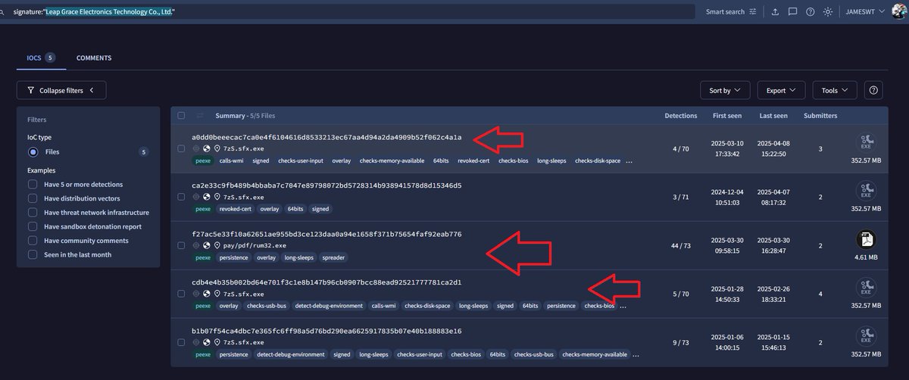The height and width of the screenshot is (380, 909).
Task: Toggle light theme sun icon
Action: [x=828, y=12]
